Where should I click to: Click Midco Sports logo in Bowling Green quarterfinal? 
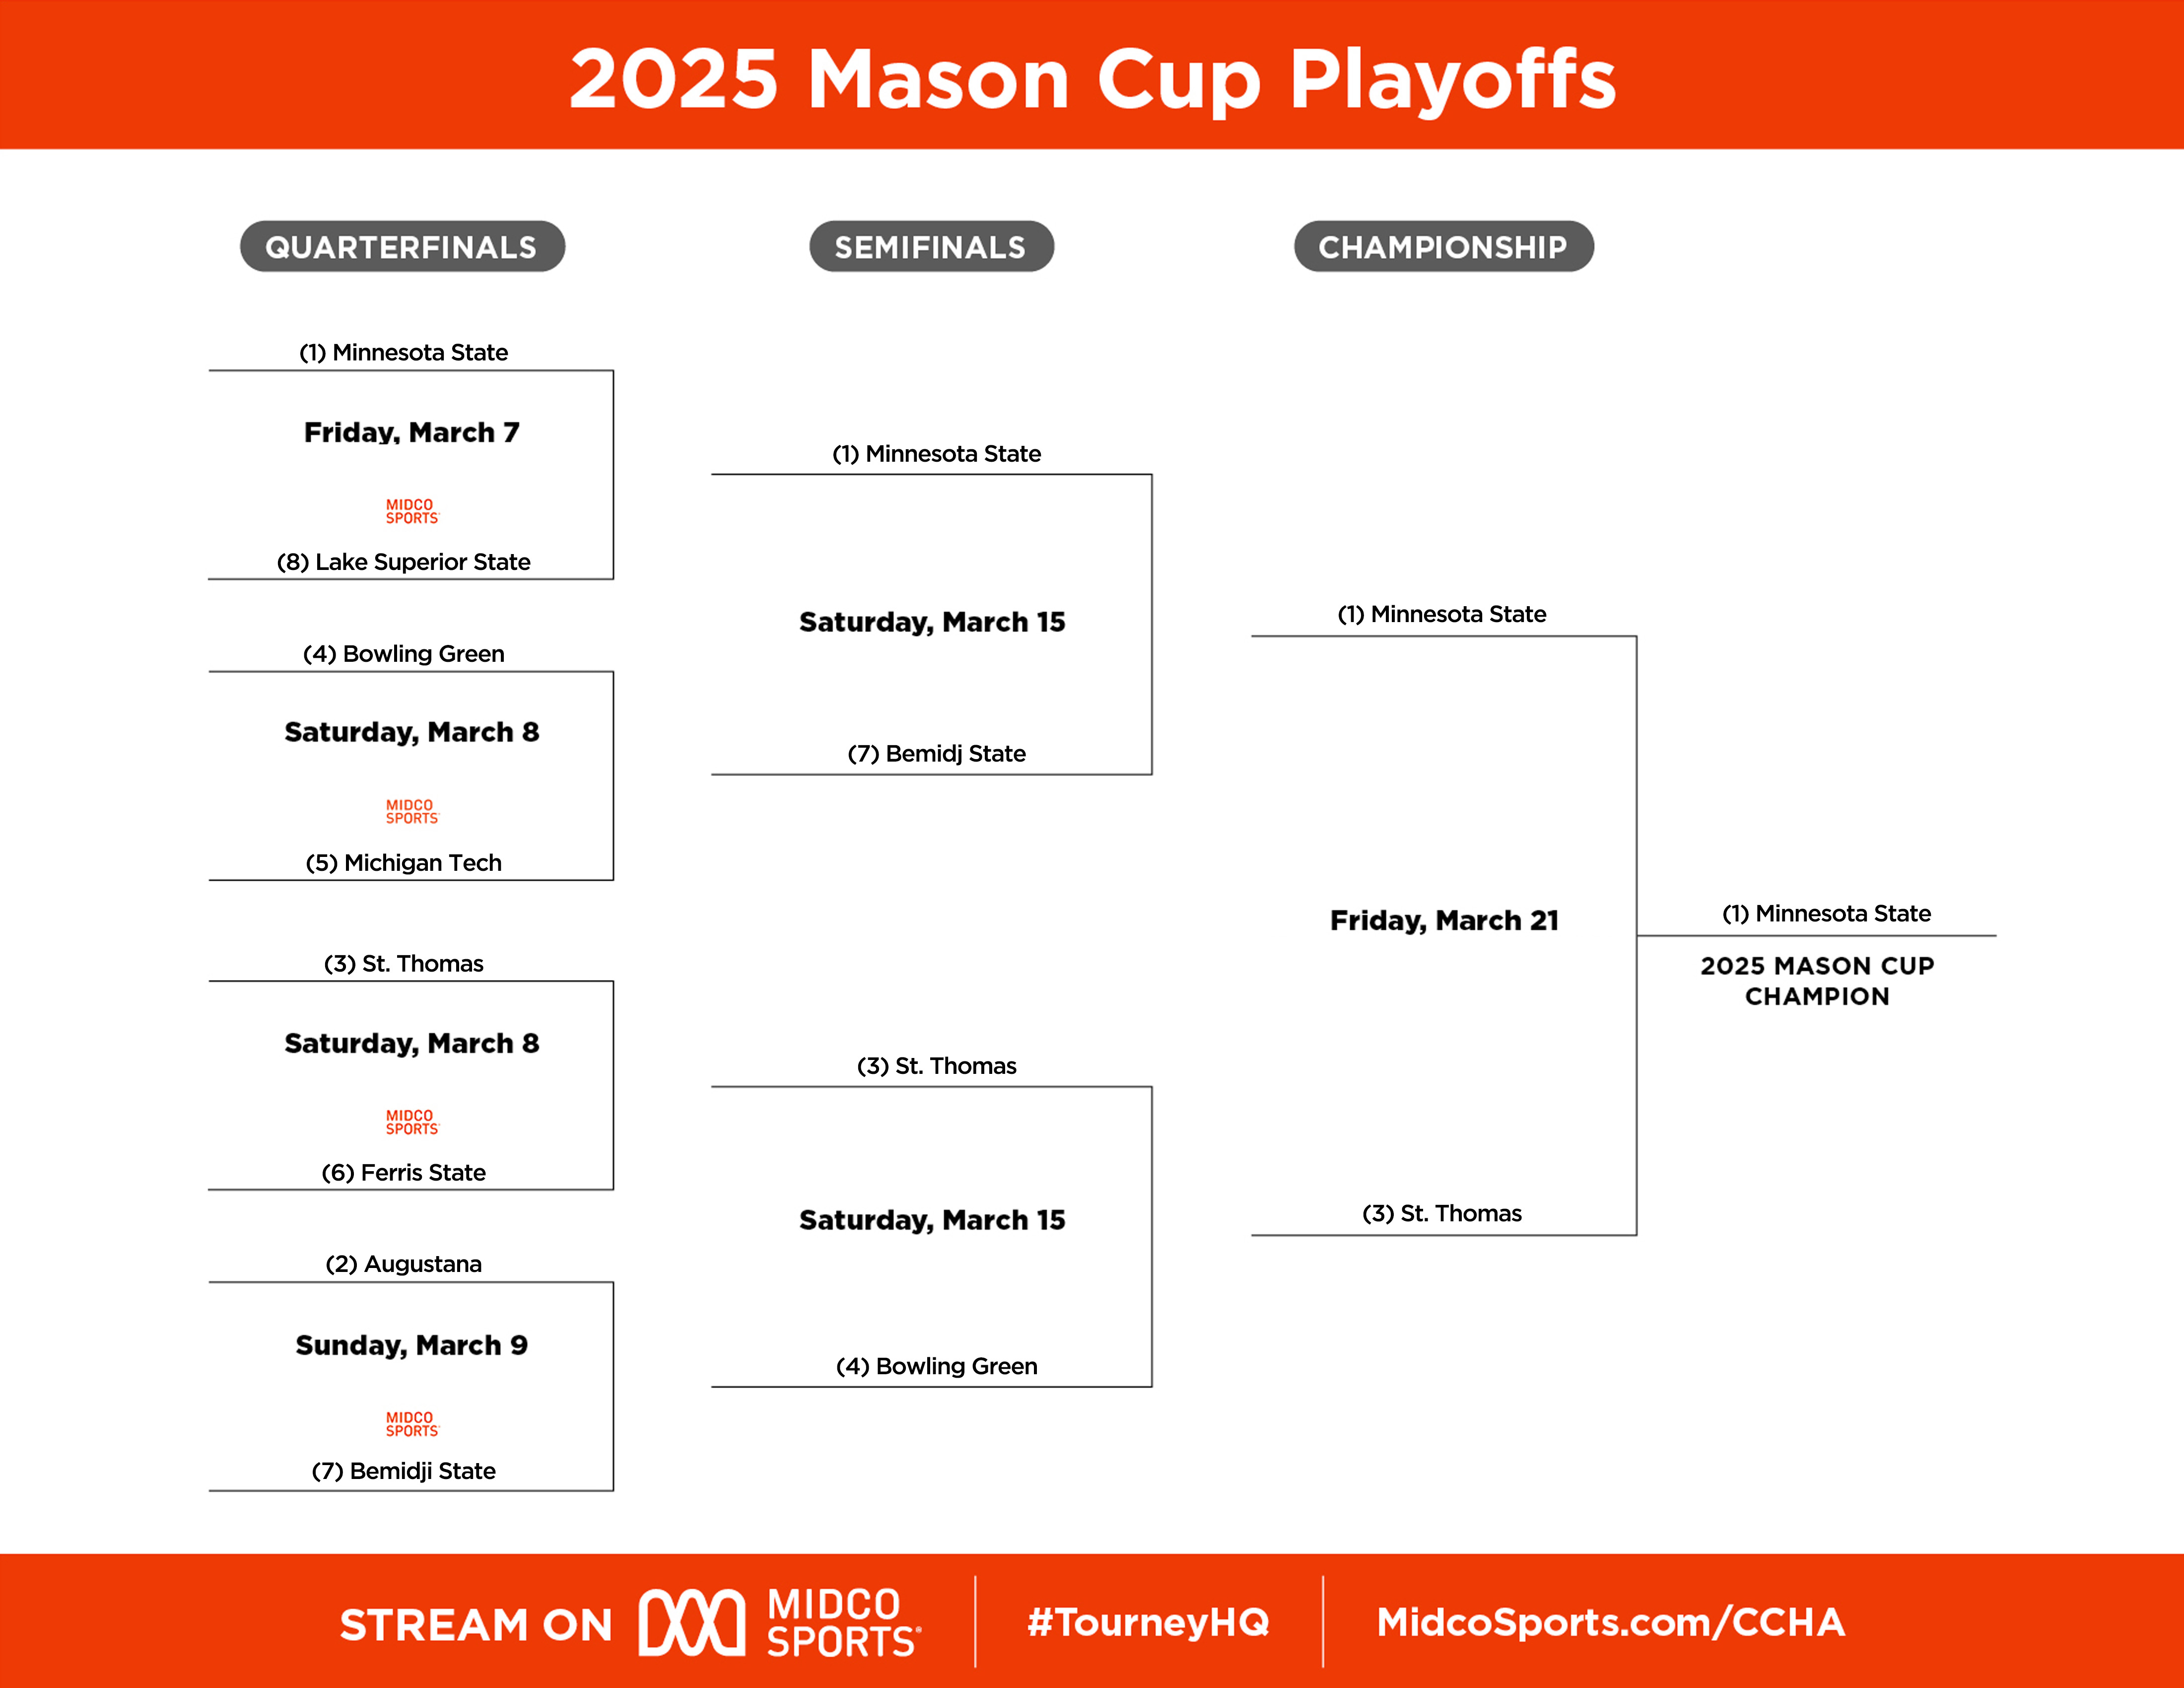point(412,811)
